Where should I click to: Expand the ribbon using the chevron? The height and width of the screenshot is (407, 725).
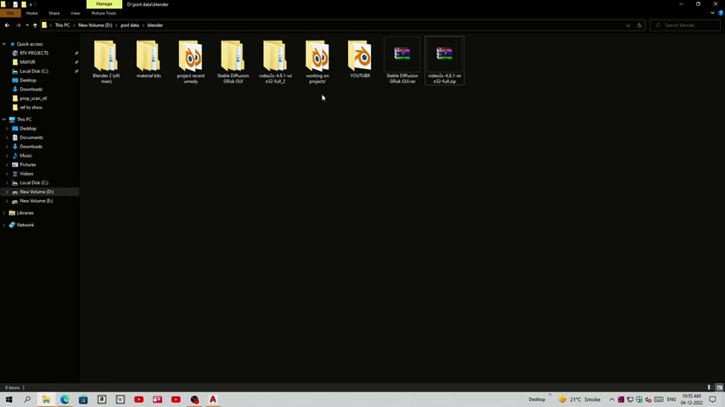(x=712, y=14)
